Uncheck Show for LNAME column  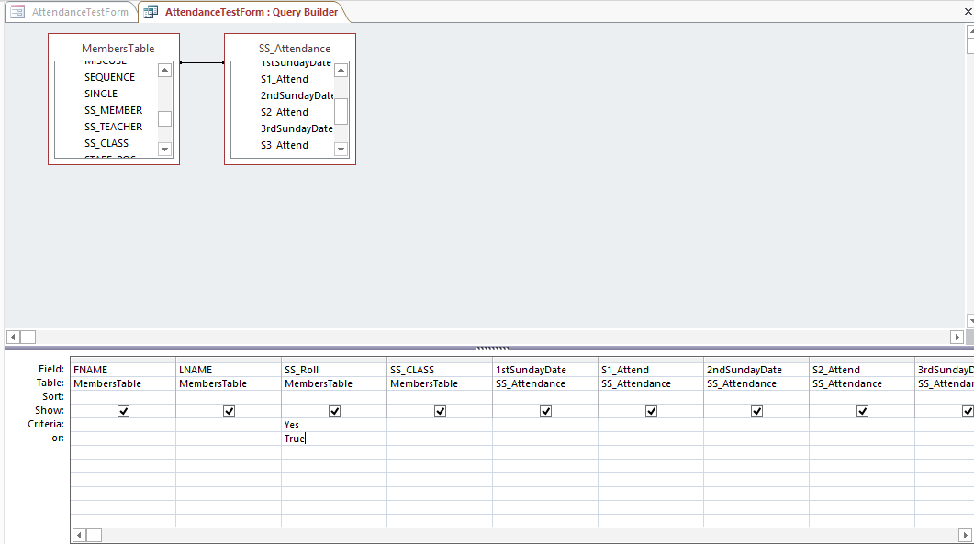click(230, 411)
